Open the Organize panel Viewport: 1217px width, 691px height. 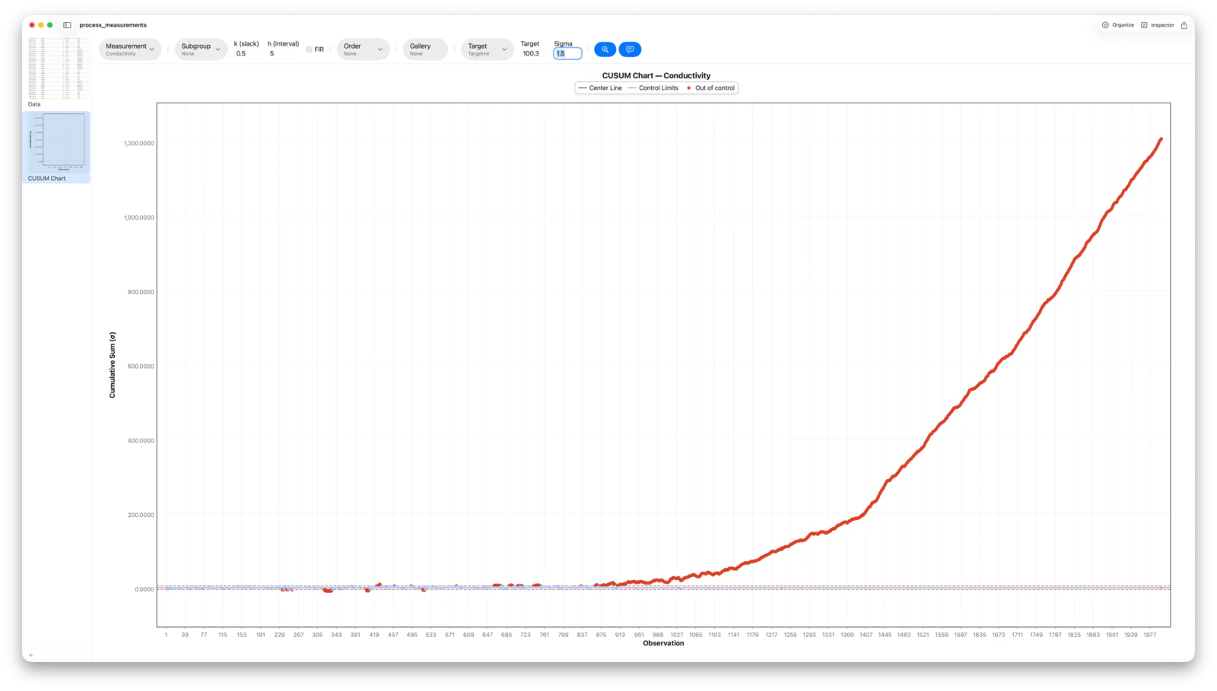pyautogui.click(x=1118, y=25)
